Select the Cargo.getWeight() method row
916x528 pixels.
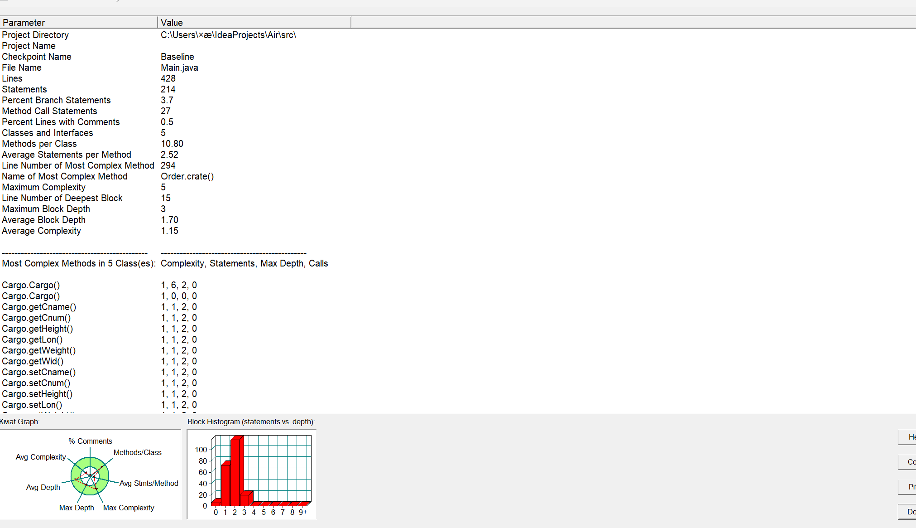[39, 350]
